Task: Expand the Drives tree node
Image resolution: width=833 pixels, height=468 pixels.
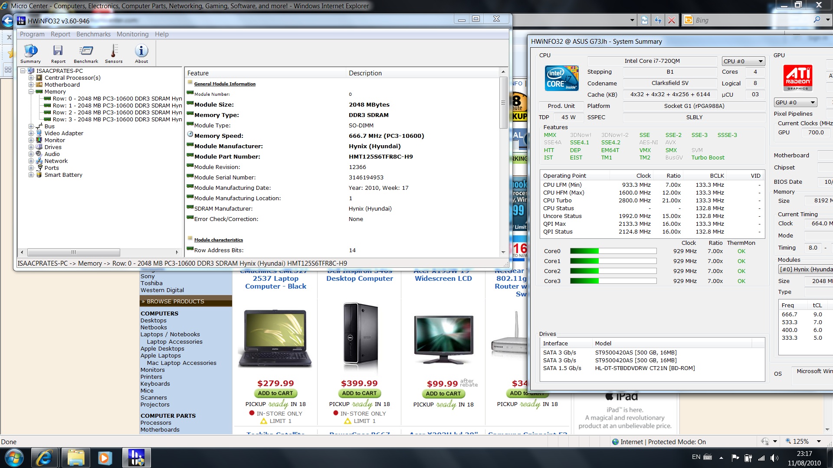Action: [x=31, y=147]
